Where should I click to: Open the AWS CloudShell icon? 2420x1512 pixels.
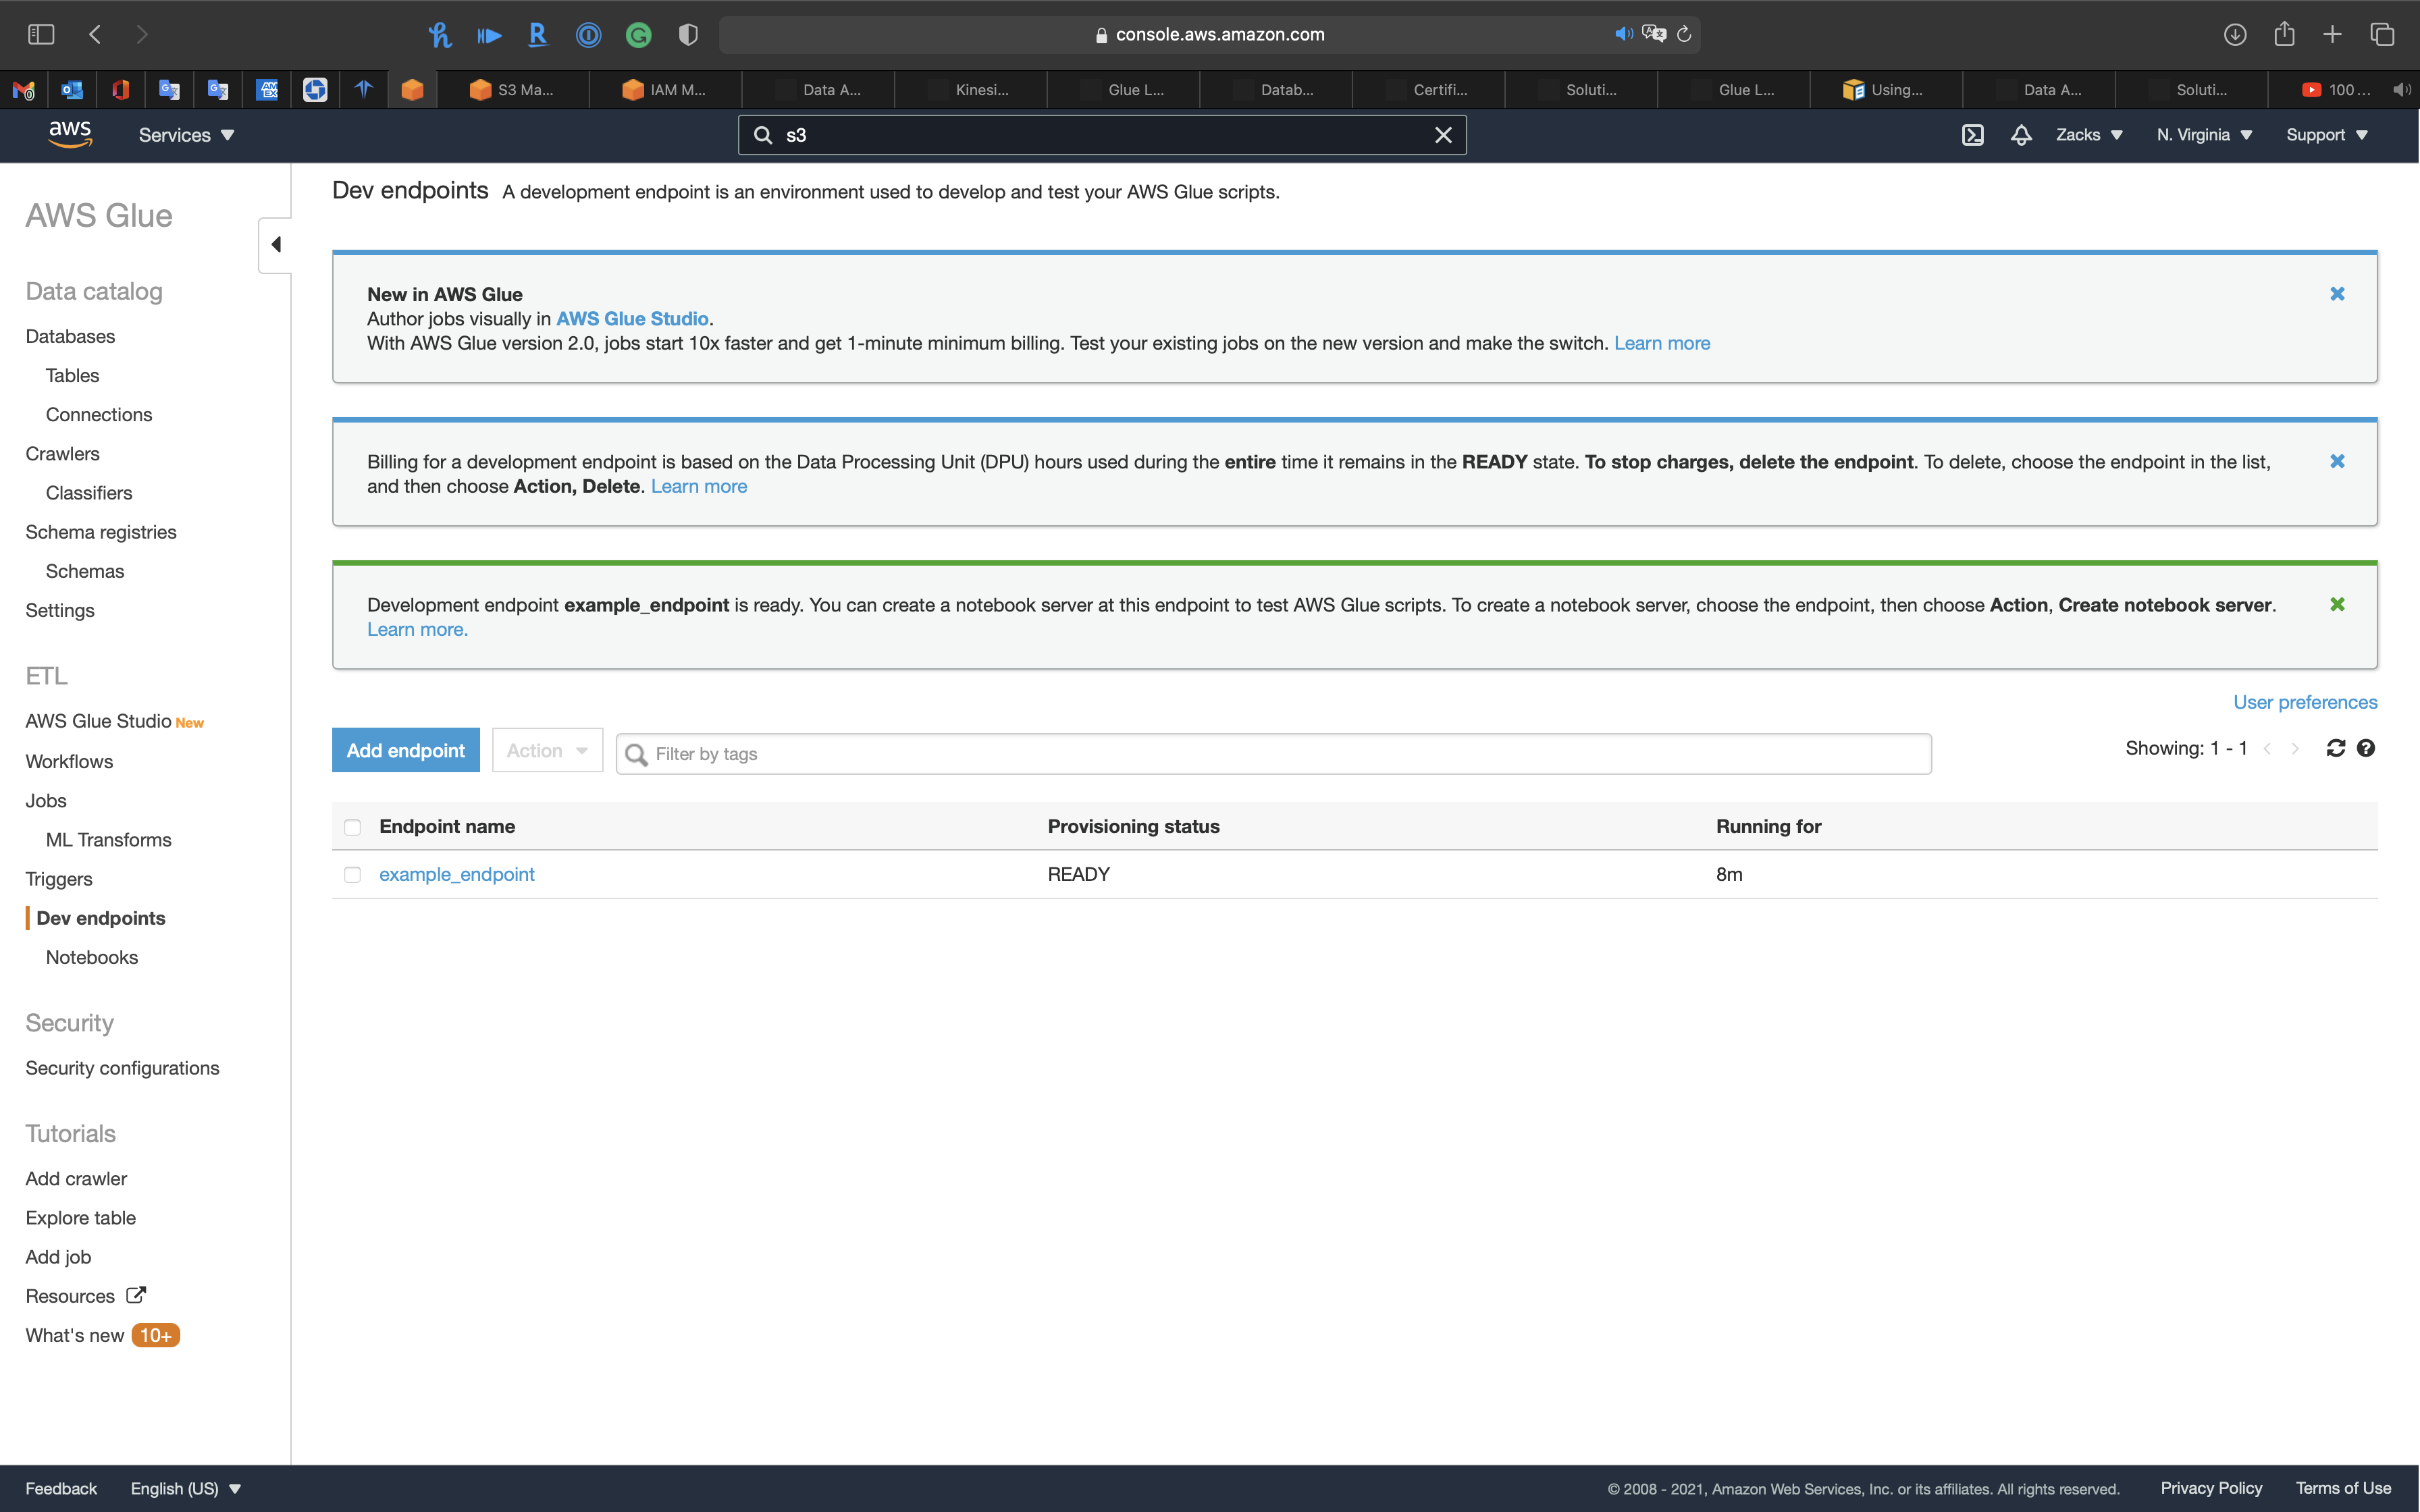1972,135
